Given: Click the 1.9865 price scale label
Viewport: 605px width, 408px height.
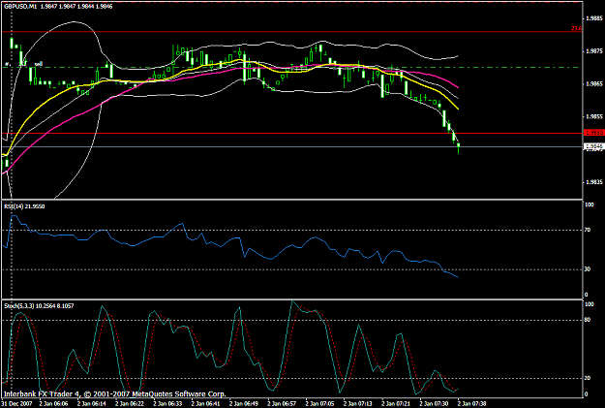Looking at the screenshot, I should pos(594,84).
